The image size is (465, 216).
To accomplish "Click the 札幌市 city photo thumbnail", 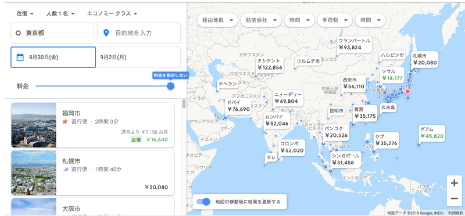I will [34, 172].
